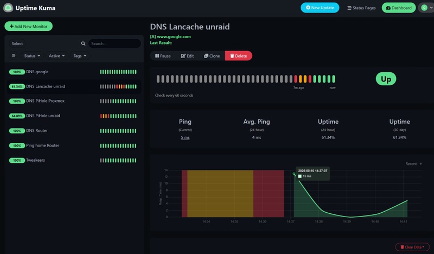Viewport: 434px width, 254px height.
Task: Clone this monitor
Action: [x=212, y=56]
